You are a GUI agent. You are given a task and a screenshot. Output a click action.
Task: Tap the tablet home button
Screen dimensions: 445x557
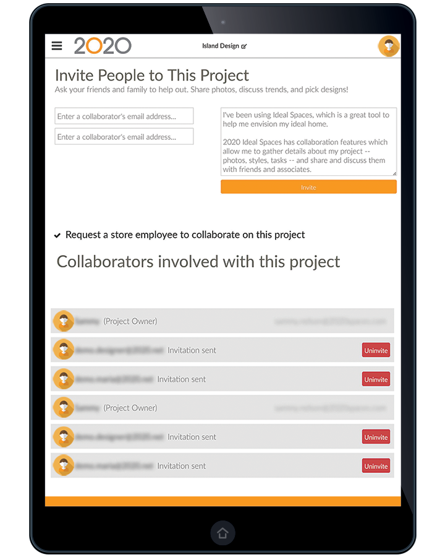coord(222,533)
